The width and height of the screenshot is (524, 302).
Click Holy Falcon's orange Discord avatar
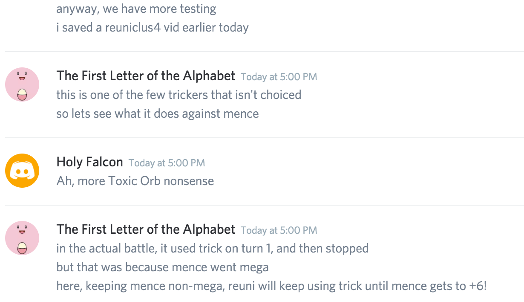(22, 171)
